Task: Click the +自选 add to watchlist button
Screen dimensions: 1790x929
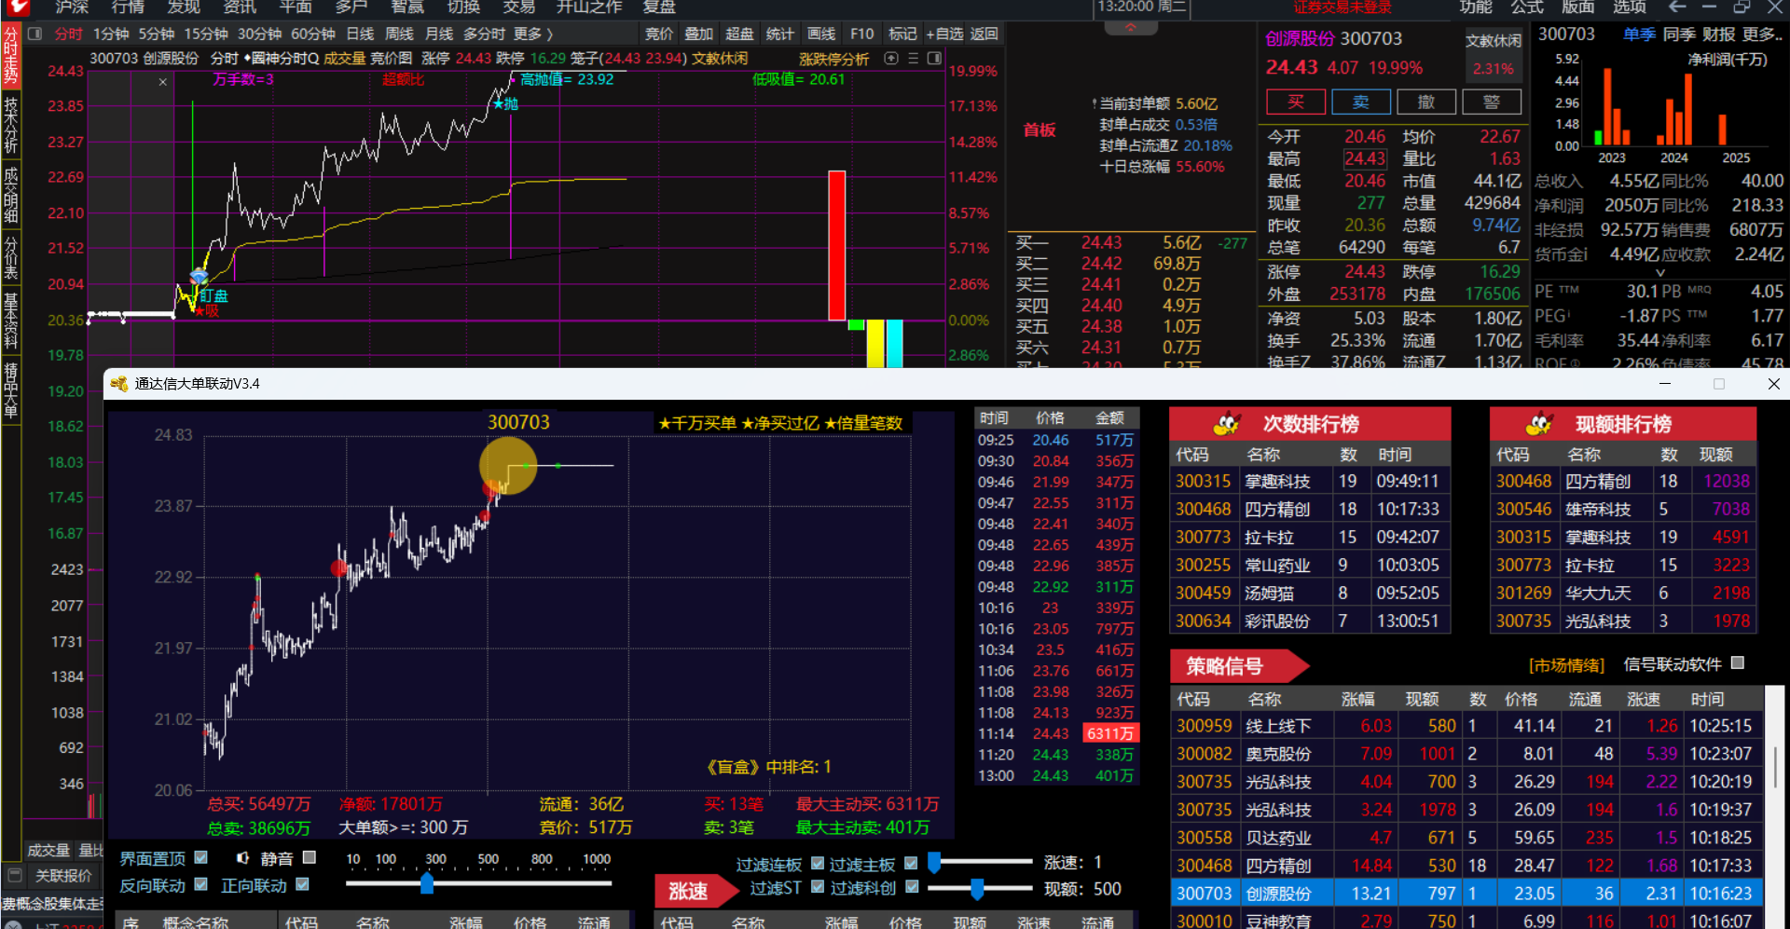Action: pyautogui.click(x=944, y=34)
